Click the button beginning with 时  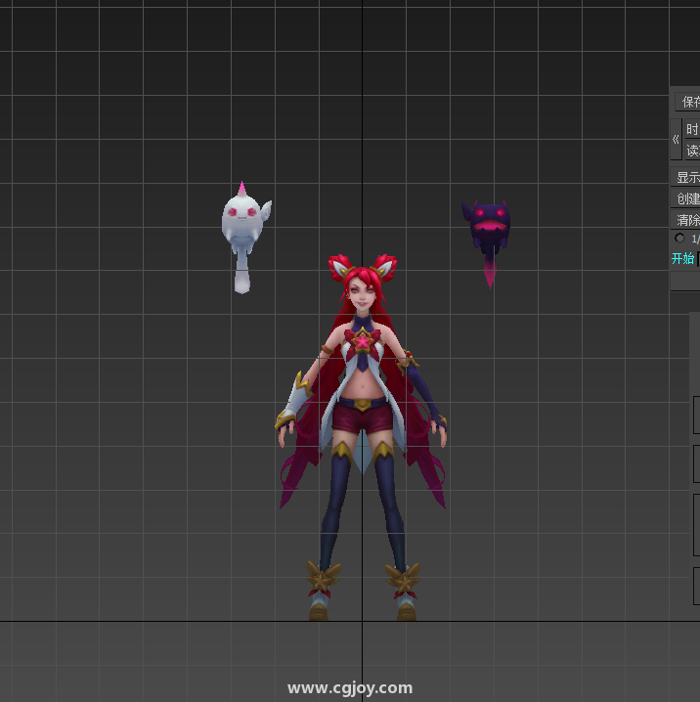pyautogui.click(x=692, y=129)
